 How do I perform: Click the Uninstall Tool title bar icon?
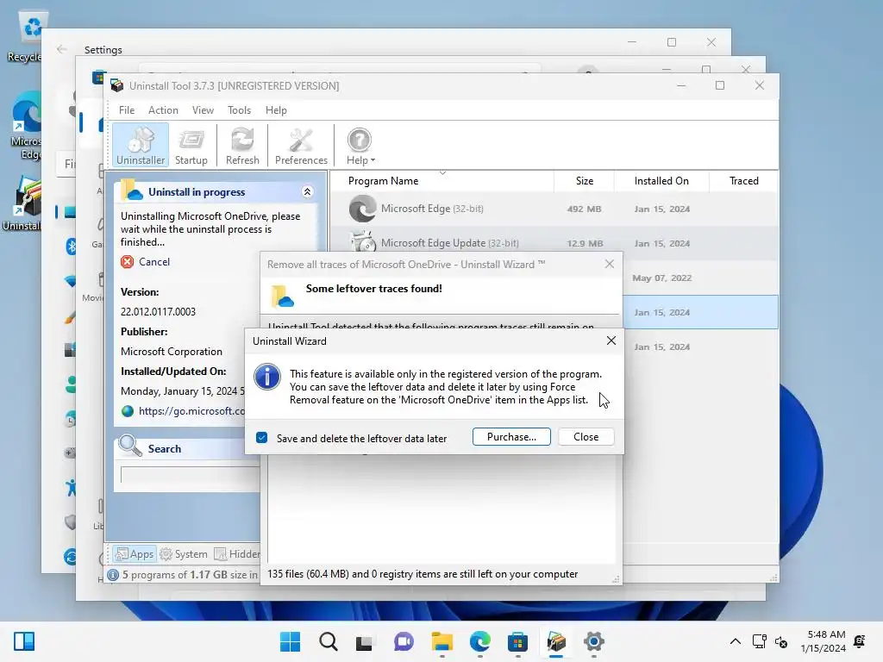point(117,85)
